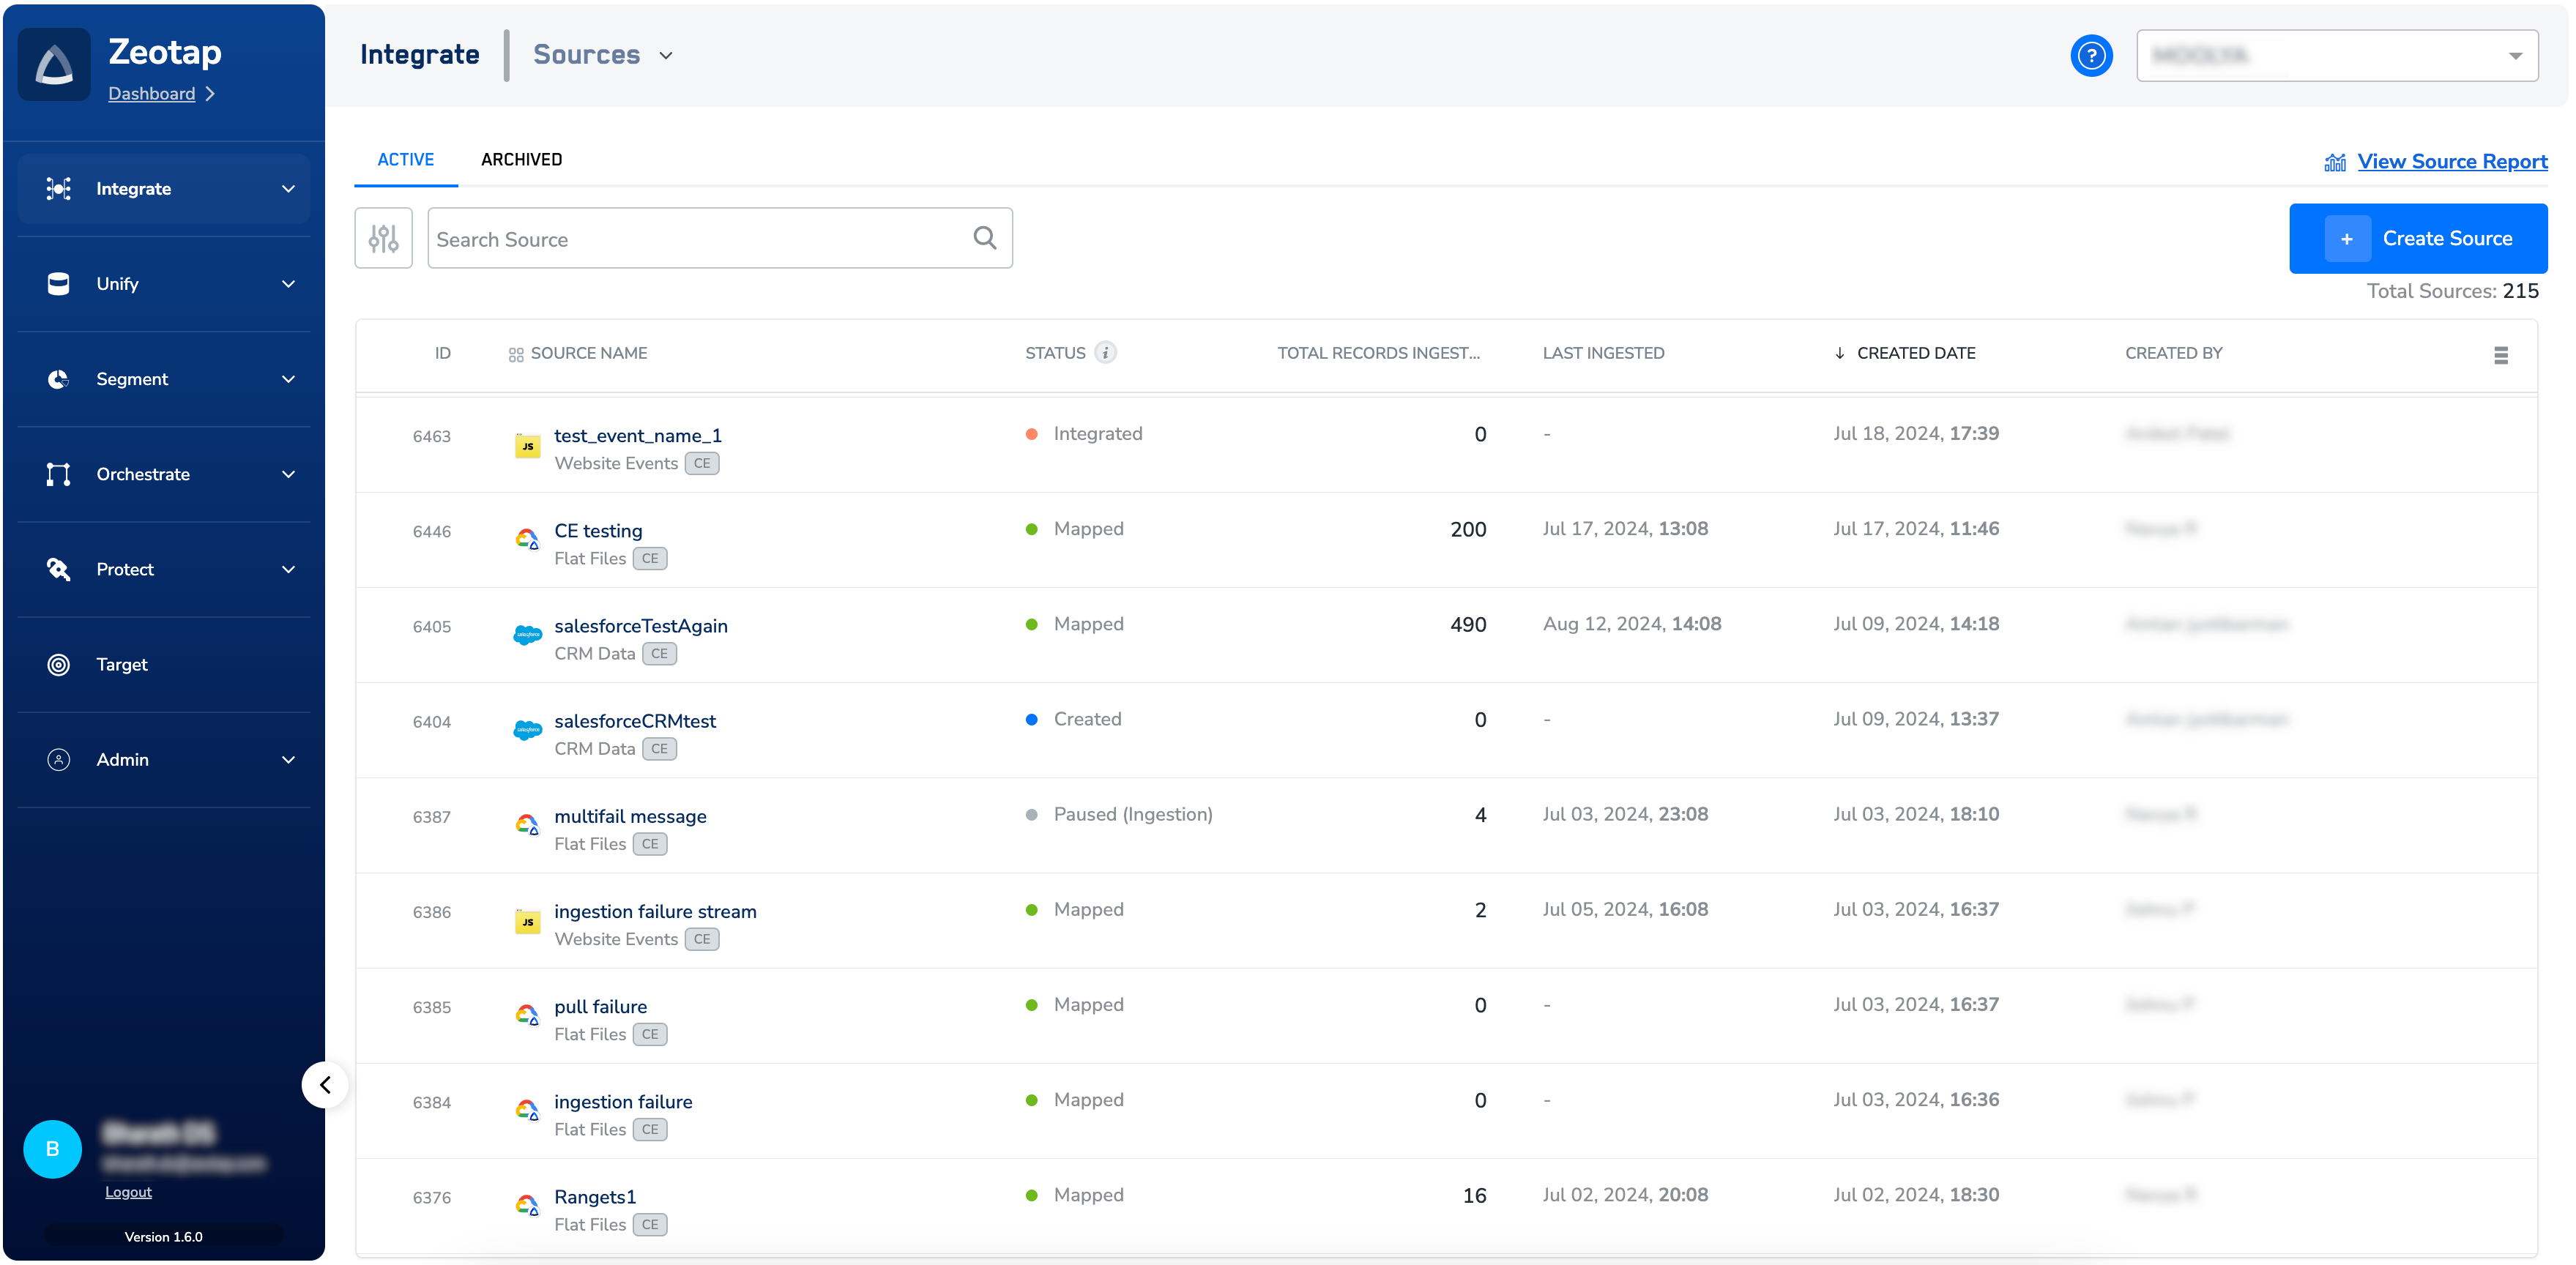Go to the Dashboard link

click(151, 93)
